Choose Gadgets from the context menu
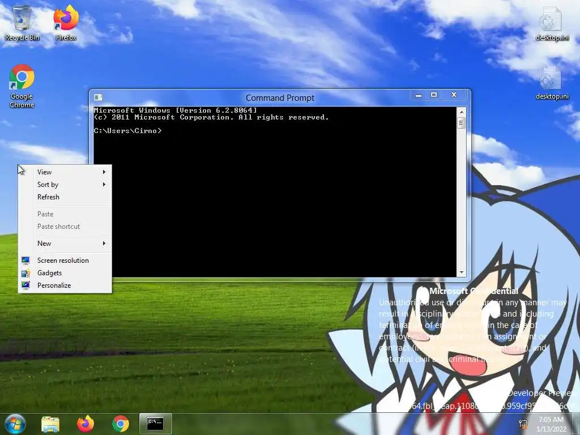Image resolution: width=580 pixels, height=435 pixels. (x=65, y=273)
